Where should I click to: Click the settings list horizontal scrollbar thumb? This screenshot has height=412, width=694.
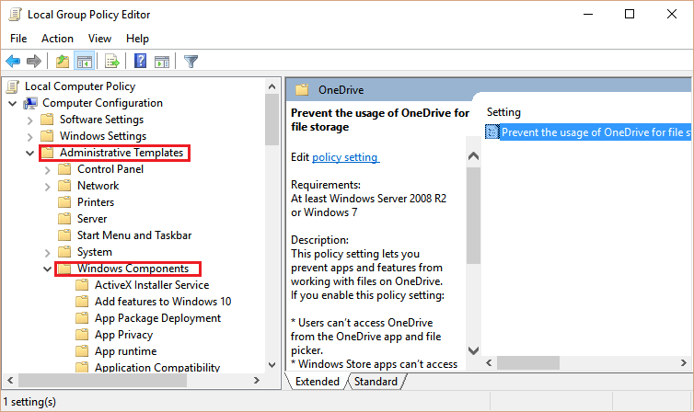click(528, 363)
